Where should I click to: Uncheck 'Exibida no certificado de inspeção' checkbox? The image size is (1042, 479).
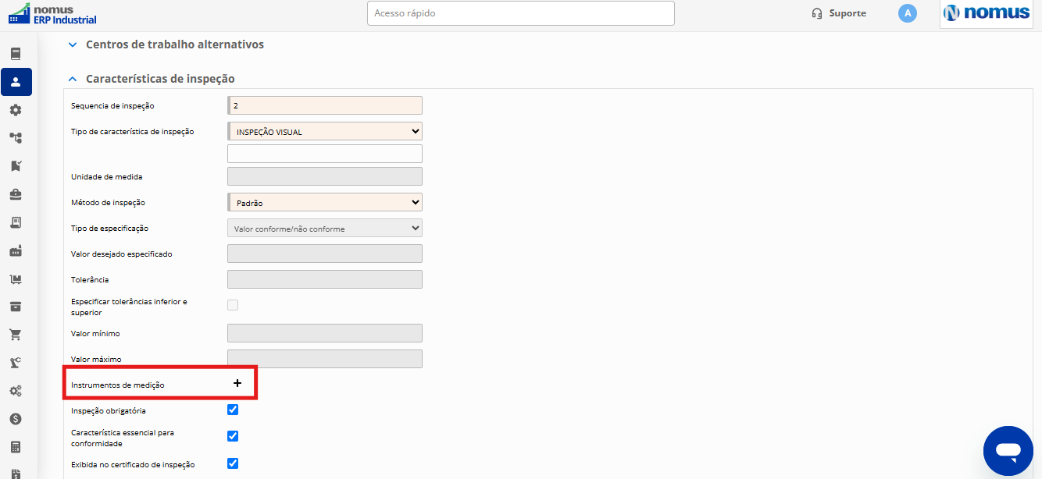pos(233,463)
